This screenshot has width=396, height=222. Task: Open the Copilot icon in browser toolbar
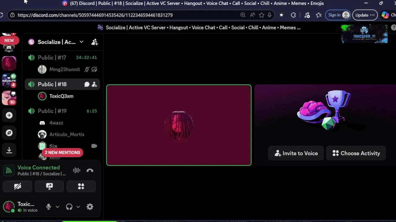click(x=385, y=15)
